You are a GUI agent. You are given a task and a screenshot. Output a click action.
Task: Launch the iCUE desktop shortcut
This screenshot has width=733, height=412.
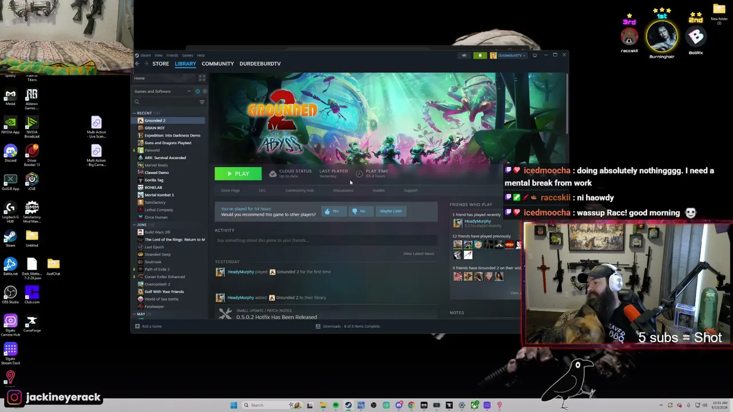[x=31, y=182]
